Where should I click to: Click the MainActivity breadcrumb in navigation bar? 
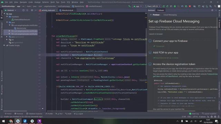pos(78,6)
